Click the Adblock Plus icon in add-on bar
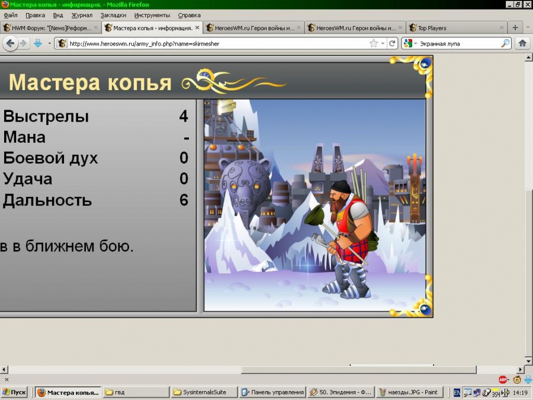Viewport: 533px width, 400px height. [503, 379]
